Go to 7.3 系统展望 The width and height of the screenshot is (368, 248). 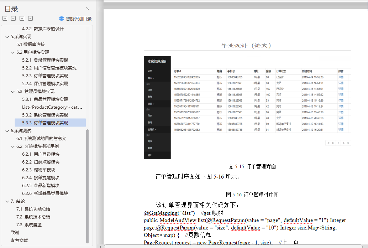point(29,225)
